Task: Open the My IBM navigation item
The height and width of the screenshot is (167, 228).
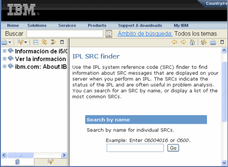Action: pyautogui.click(x=181, y=25)
